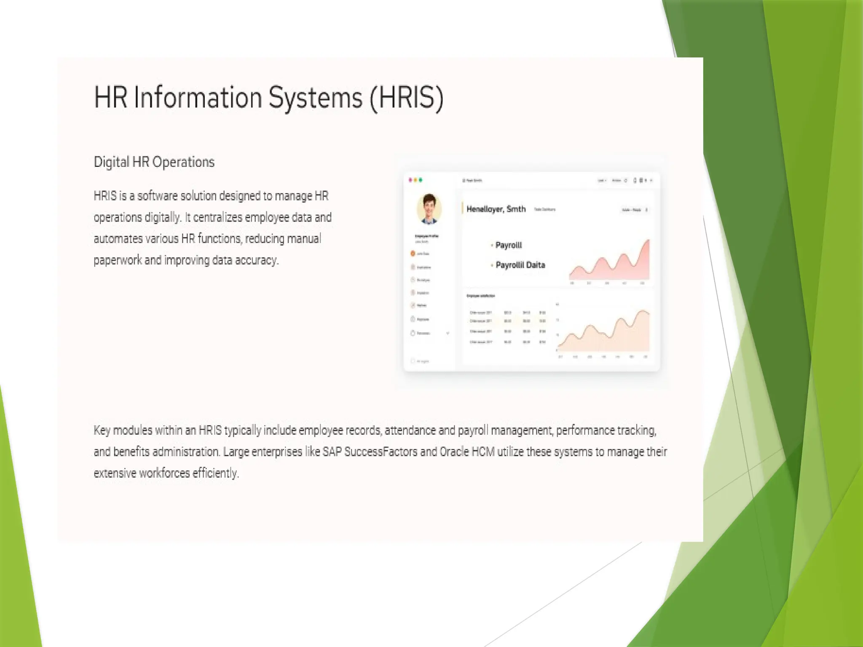Open the first dropdown in dashboard top bar
863x647 pixels.
click(x=602, y=180)
